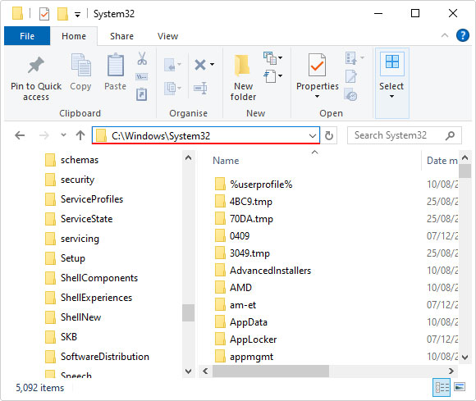
Task: Click the file list vertical scrollbar thumb
Action: tap(465, 171)
